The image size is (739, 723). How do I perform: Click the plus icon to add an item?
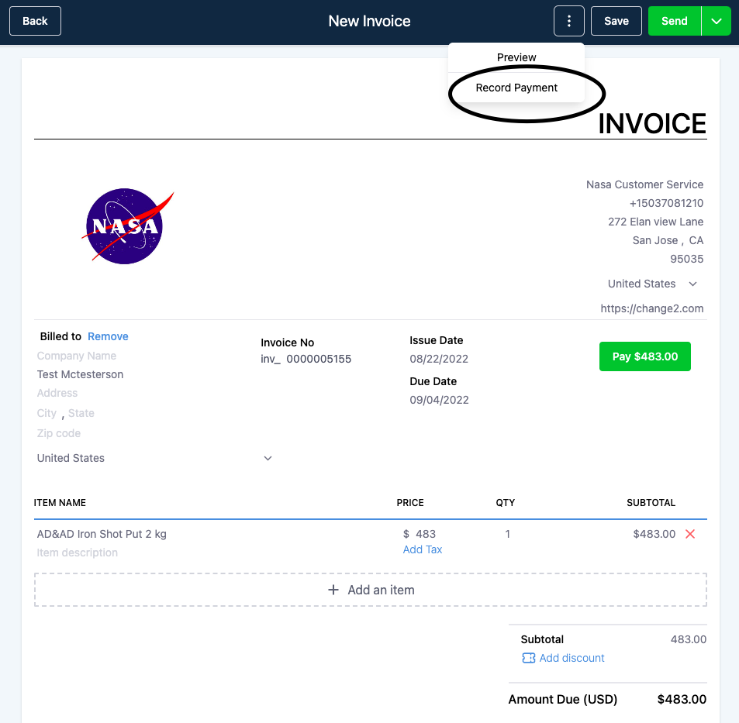pos(333,590)
